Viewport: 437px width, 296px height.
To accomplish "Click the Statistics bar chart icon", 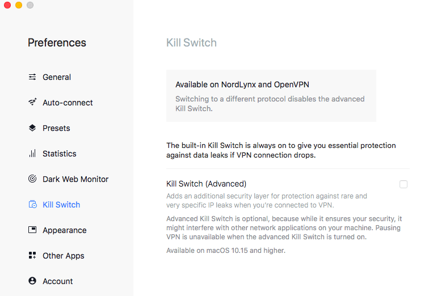I will 32,154.
